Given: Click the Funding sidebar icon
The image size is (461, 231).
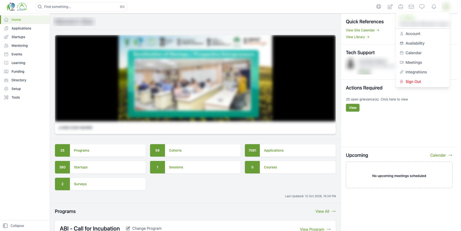Looking at the screenshot, I should click(6, 71).
